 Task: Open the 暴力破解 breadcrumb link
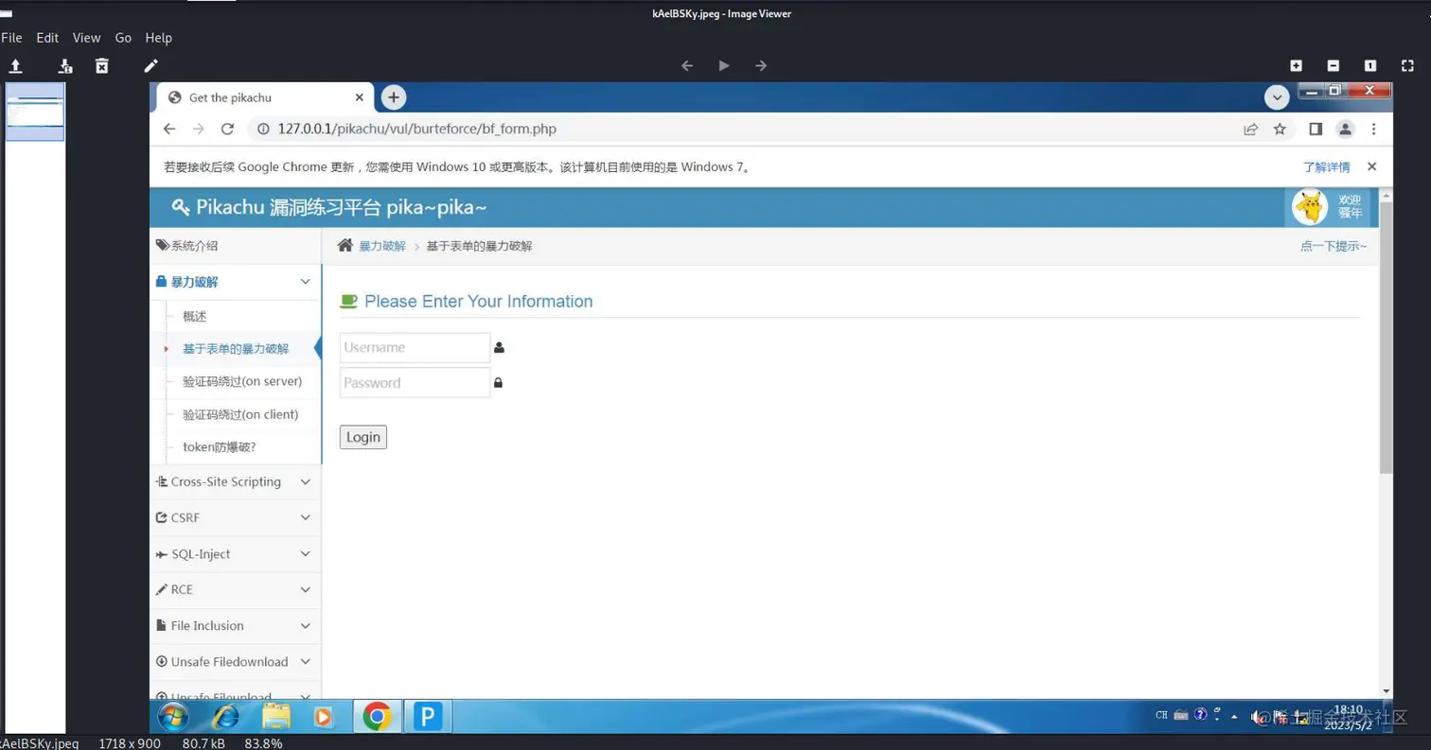[x=382, y=246]
